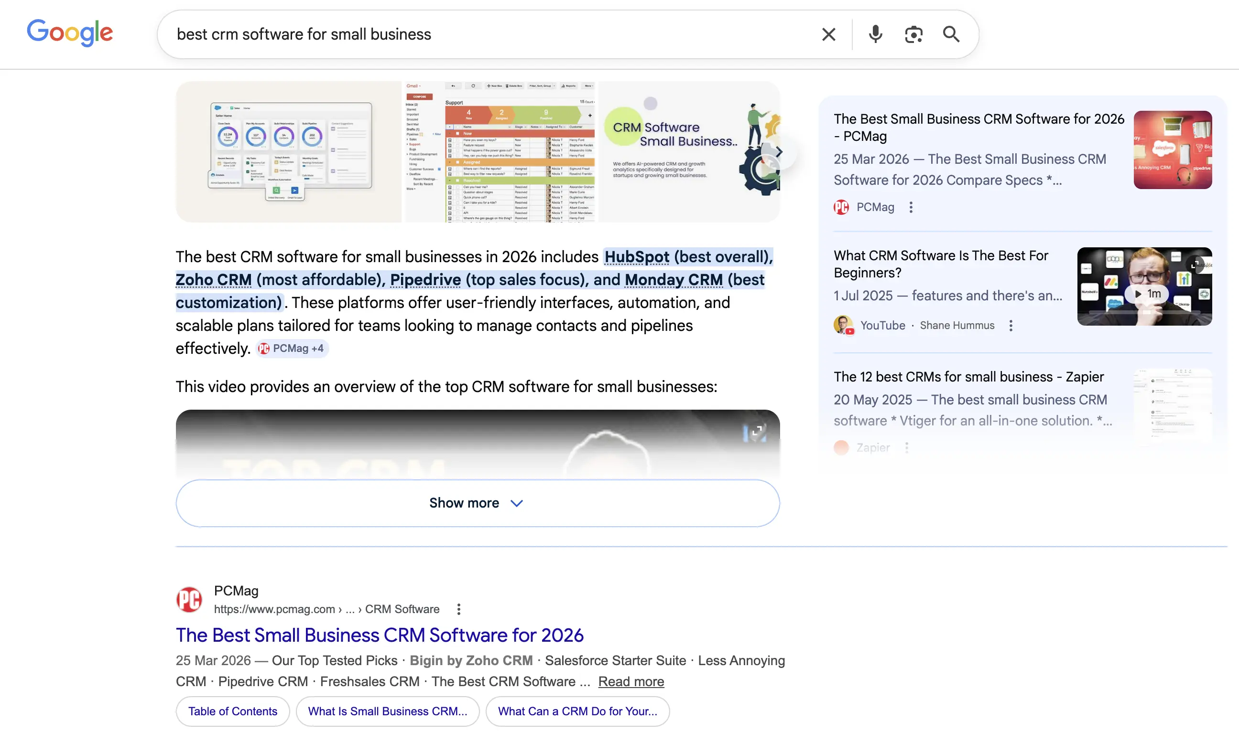Follow the Pipedrive link in the overview
Viewport: 1239px width, 742px height.
(x=425, y=280)
